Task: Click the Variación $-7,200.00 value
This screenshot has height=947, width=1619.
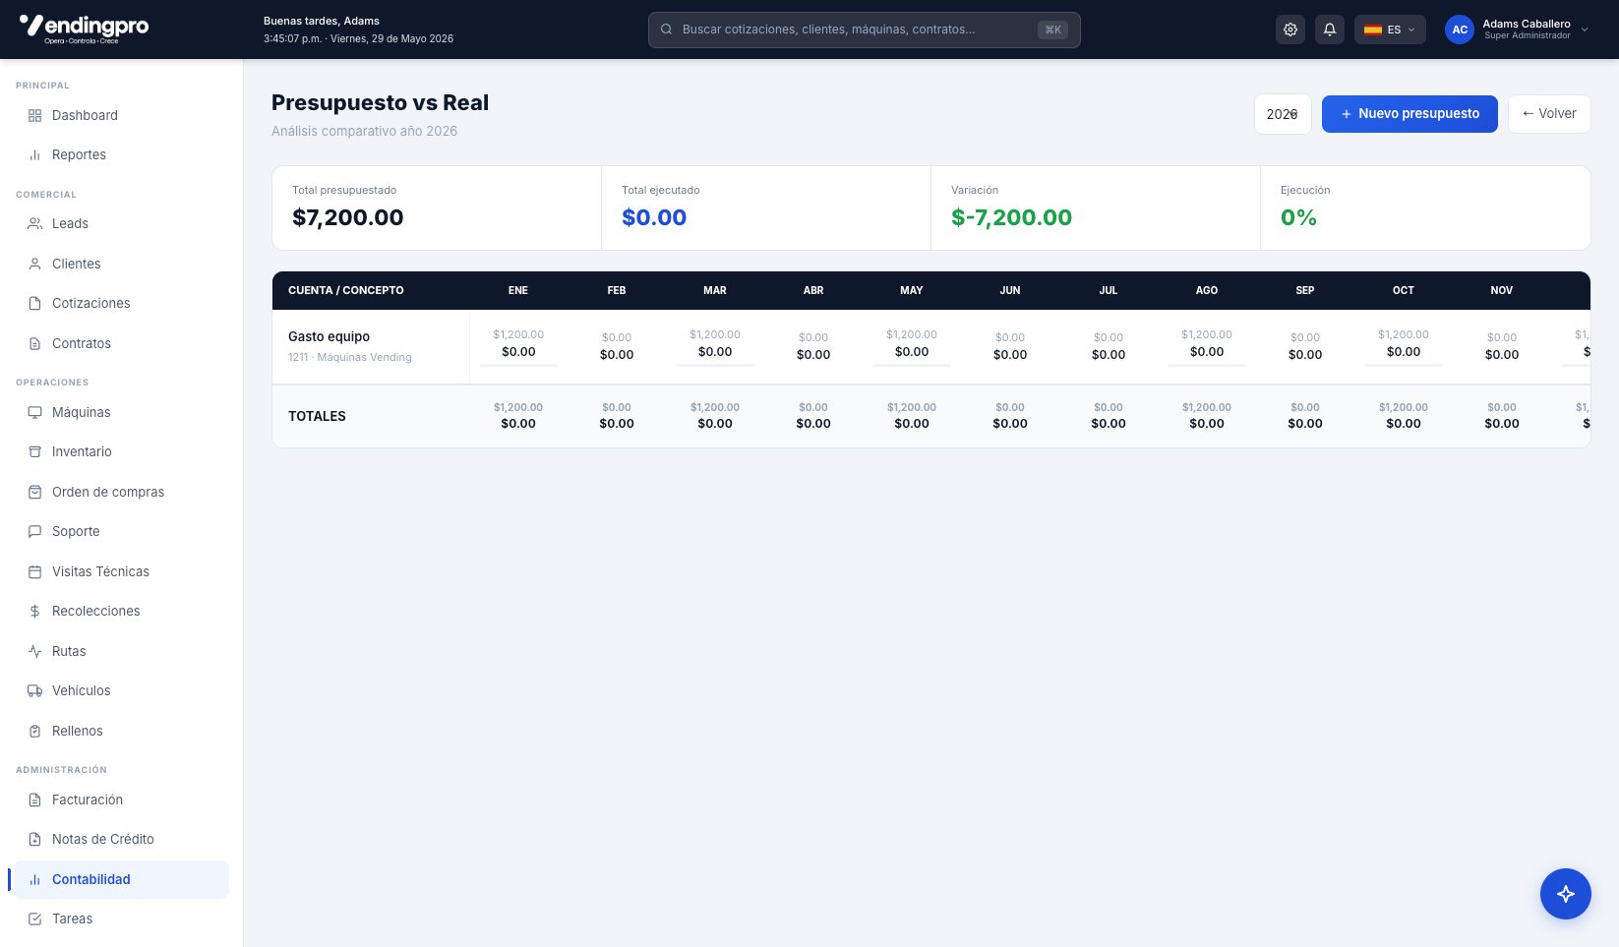Action: click(1011, 217)
